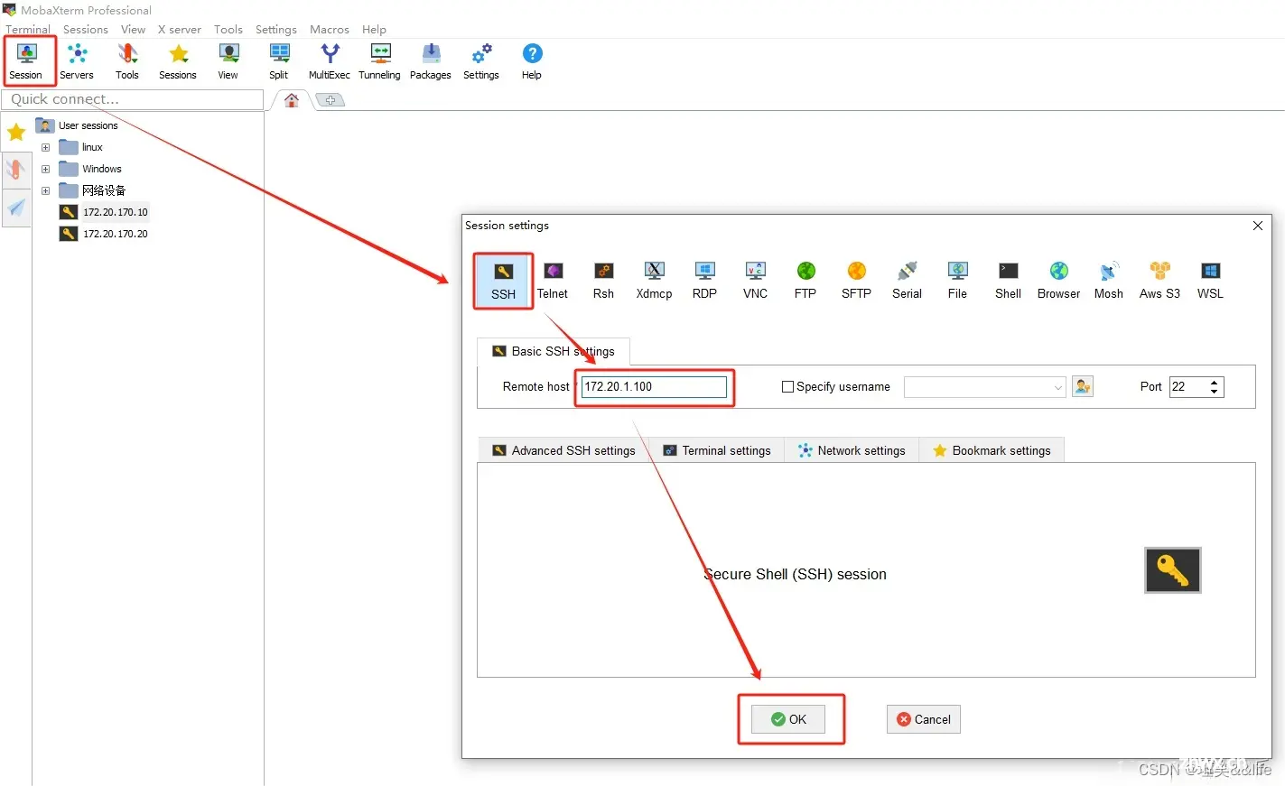Image resolution: width=1285 pixels, height=786 pixels.
Task: Increase the Port number stepper
Action: pos(1215,382)
